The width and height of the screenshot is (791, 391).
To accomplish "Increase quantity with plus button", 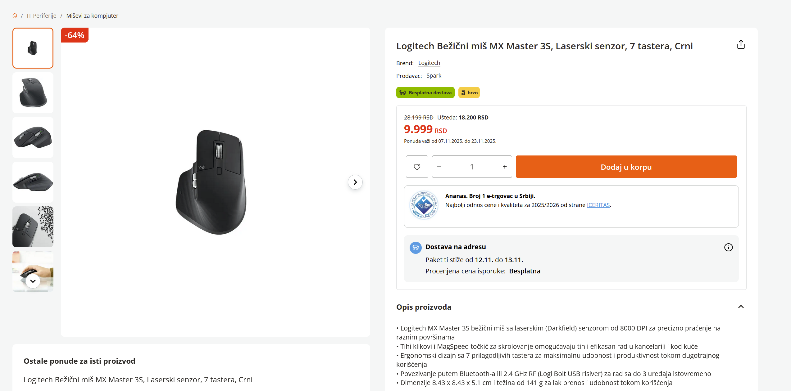I will 505,167.
